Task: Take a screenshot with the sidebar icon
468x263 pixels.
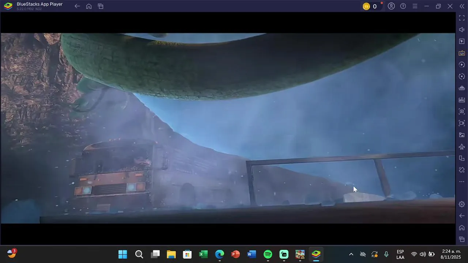Action: tap(462, 111)
